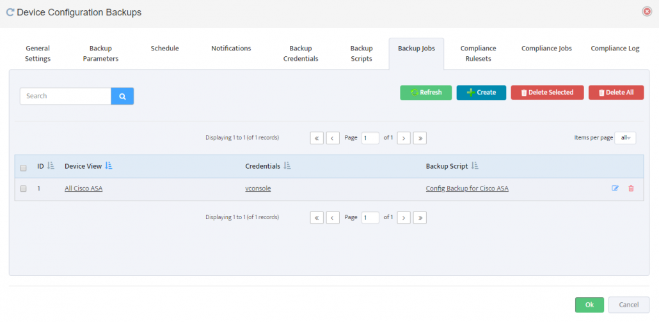Screen dimensions: 659x322
Task: Open the Compliance Rulesets tab
Action: pyautogui.click(x=478, y=54)
